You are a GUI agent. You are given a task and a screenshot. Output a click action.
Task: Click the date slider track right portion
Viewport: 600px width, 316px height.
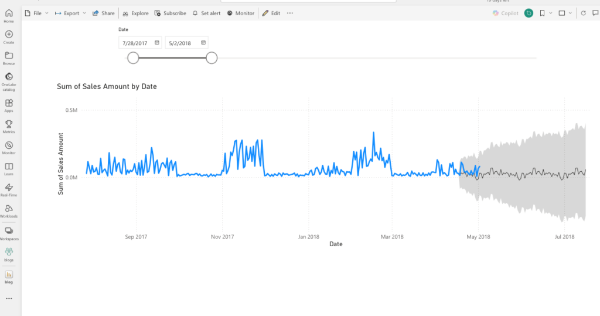point(377,58)
